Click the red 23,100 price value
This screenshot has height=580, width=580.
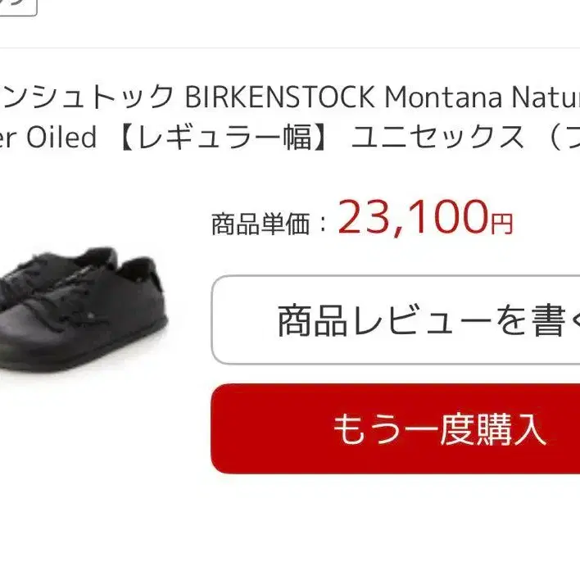tap(414, 217)
